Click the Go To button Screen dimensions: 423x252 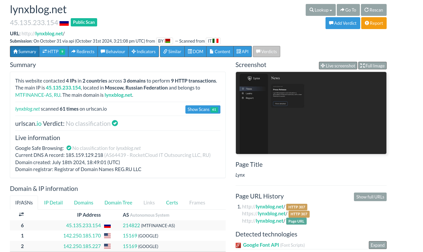[x=348, y=10]
